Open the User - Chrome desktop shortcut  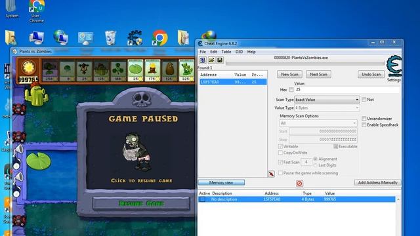(37, 10)
